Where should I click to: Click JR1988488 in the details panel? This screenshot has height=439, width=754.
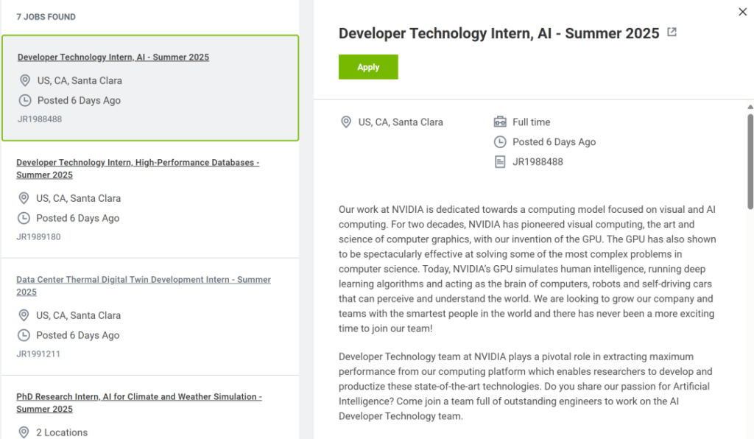(x=538, y=162)
